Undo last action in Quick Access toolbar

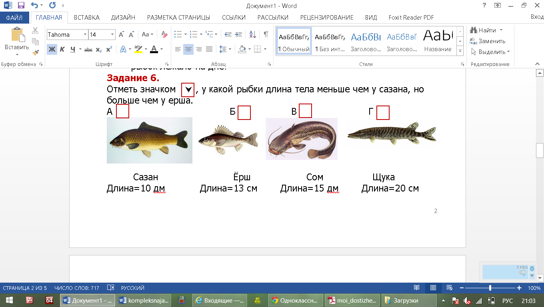tap(34, 6)
